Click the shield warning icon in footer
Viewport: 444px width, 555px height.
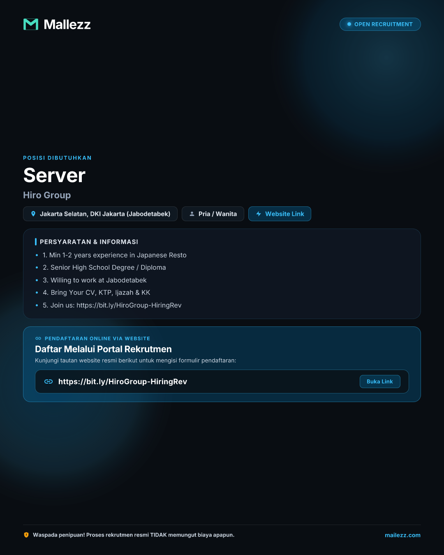pyautogui.click(x=26, y=535)
